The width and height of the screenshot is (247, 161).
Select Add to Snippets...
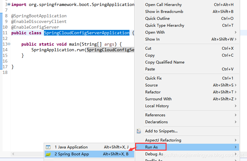tap(187, 131)
